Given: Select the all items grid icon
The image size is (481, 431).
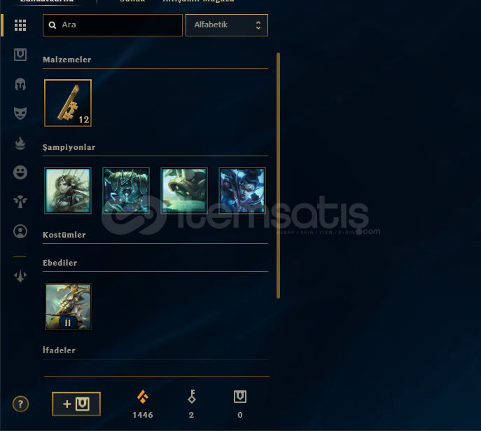Looking at the screenshot, I should (20, 25).
